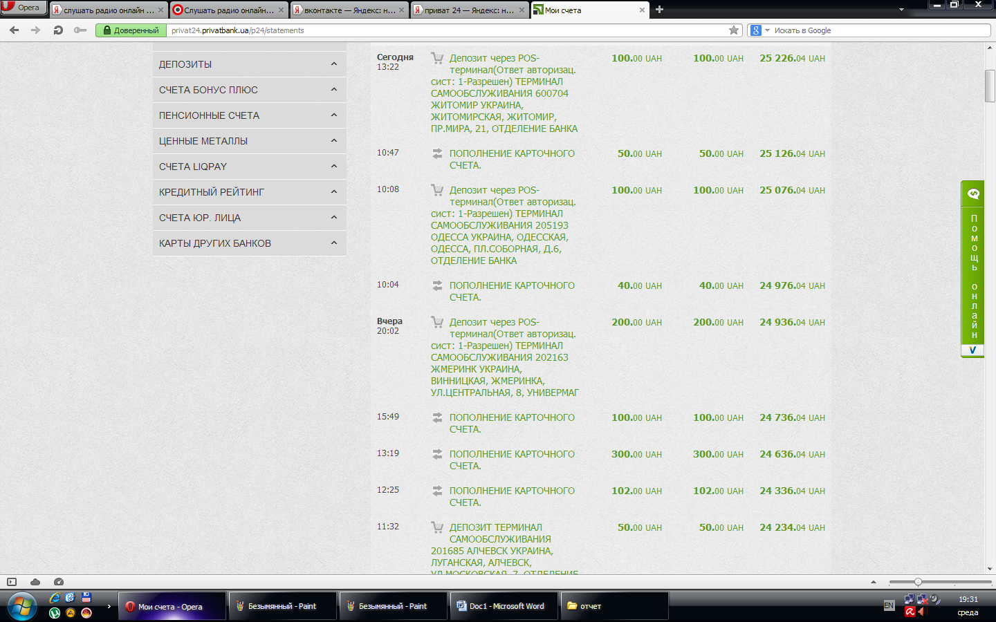Click the Opera Link cloud icon
996x622 pixels.
(35, 582)
